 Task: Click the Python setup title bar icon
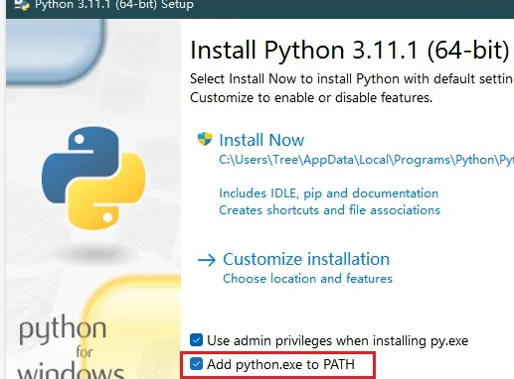[x=22, y=5]
